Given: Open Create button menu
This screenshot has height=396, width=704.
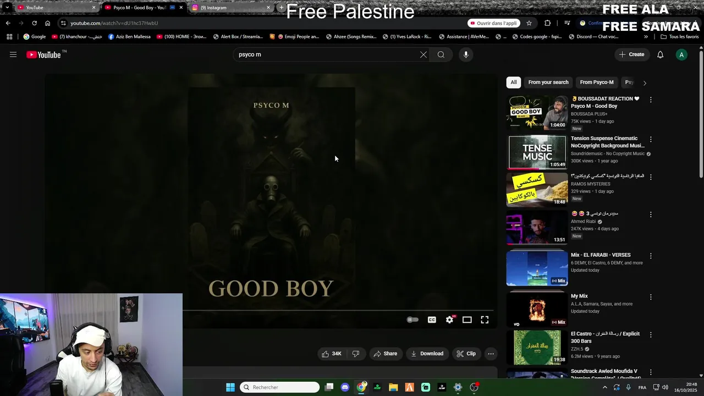Looking at the screenshot, I should 631,54.
